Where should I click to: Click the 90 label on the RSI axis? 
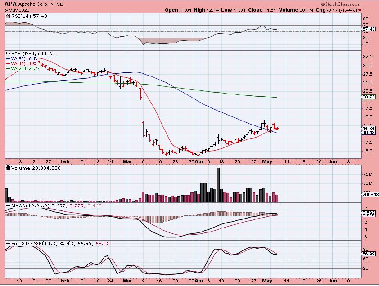[x=365, y=19]
